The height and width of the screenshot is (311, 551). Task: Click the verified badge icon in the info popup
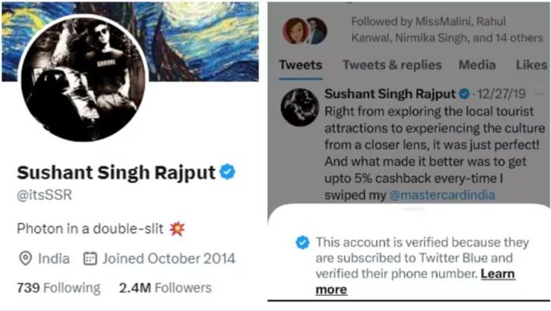tap(301, 243)
